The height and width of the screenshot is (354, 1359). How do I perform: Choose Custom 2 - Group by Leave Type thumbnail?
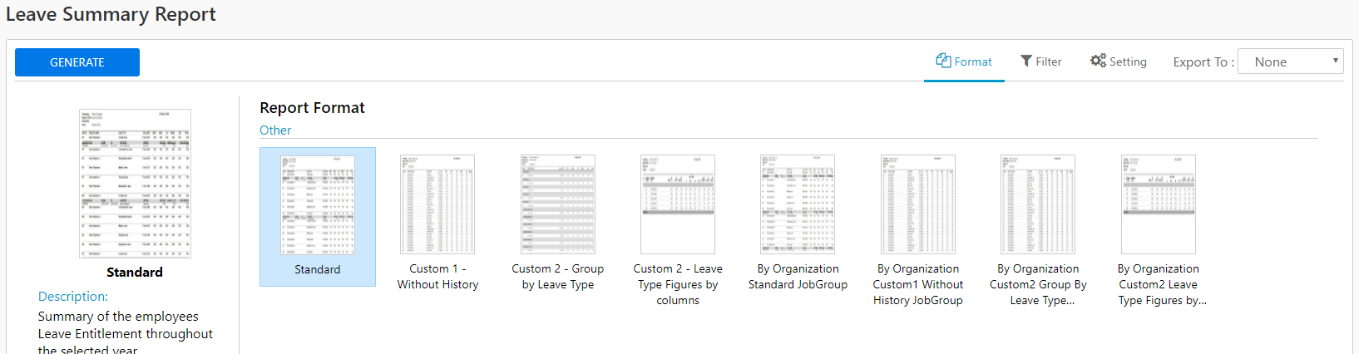click(x=558, y=204)
